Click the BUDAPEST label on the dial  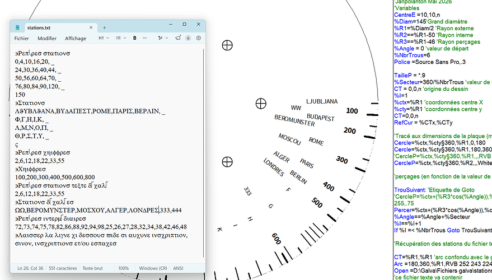(x=320, y=118)
